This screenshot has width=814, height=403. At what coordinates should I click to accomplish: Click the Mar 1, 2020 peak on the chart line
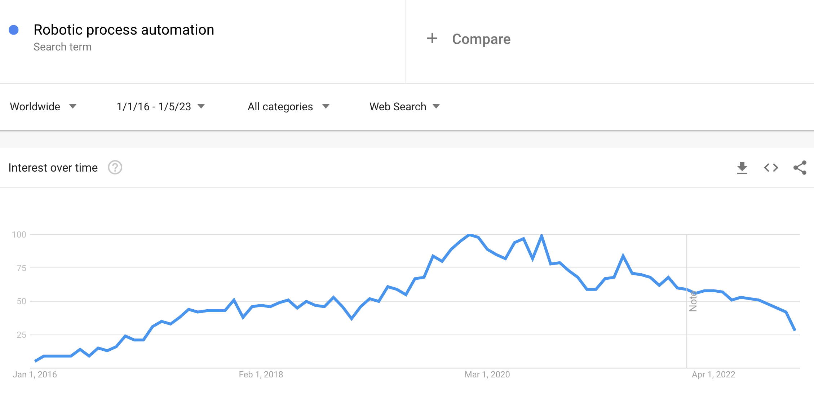(470, 235)
